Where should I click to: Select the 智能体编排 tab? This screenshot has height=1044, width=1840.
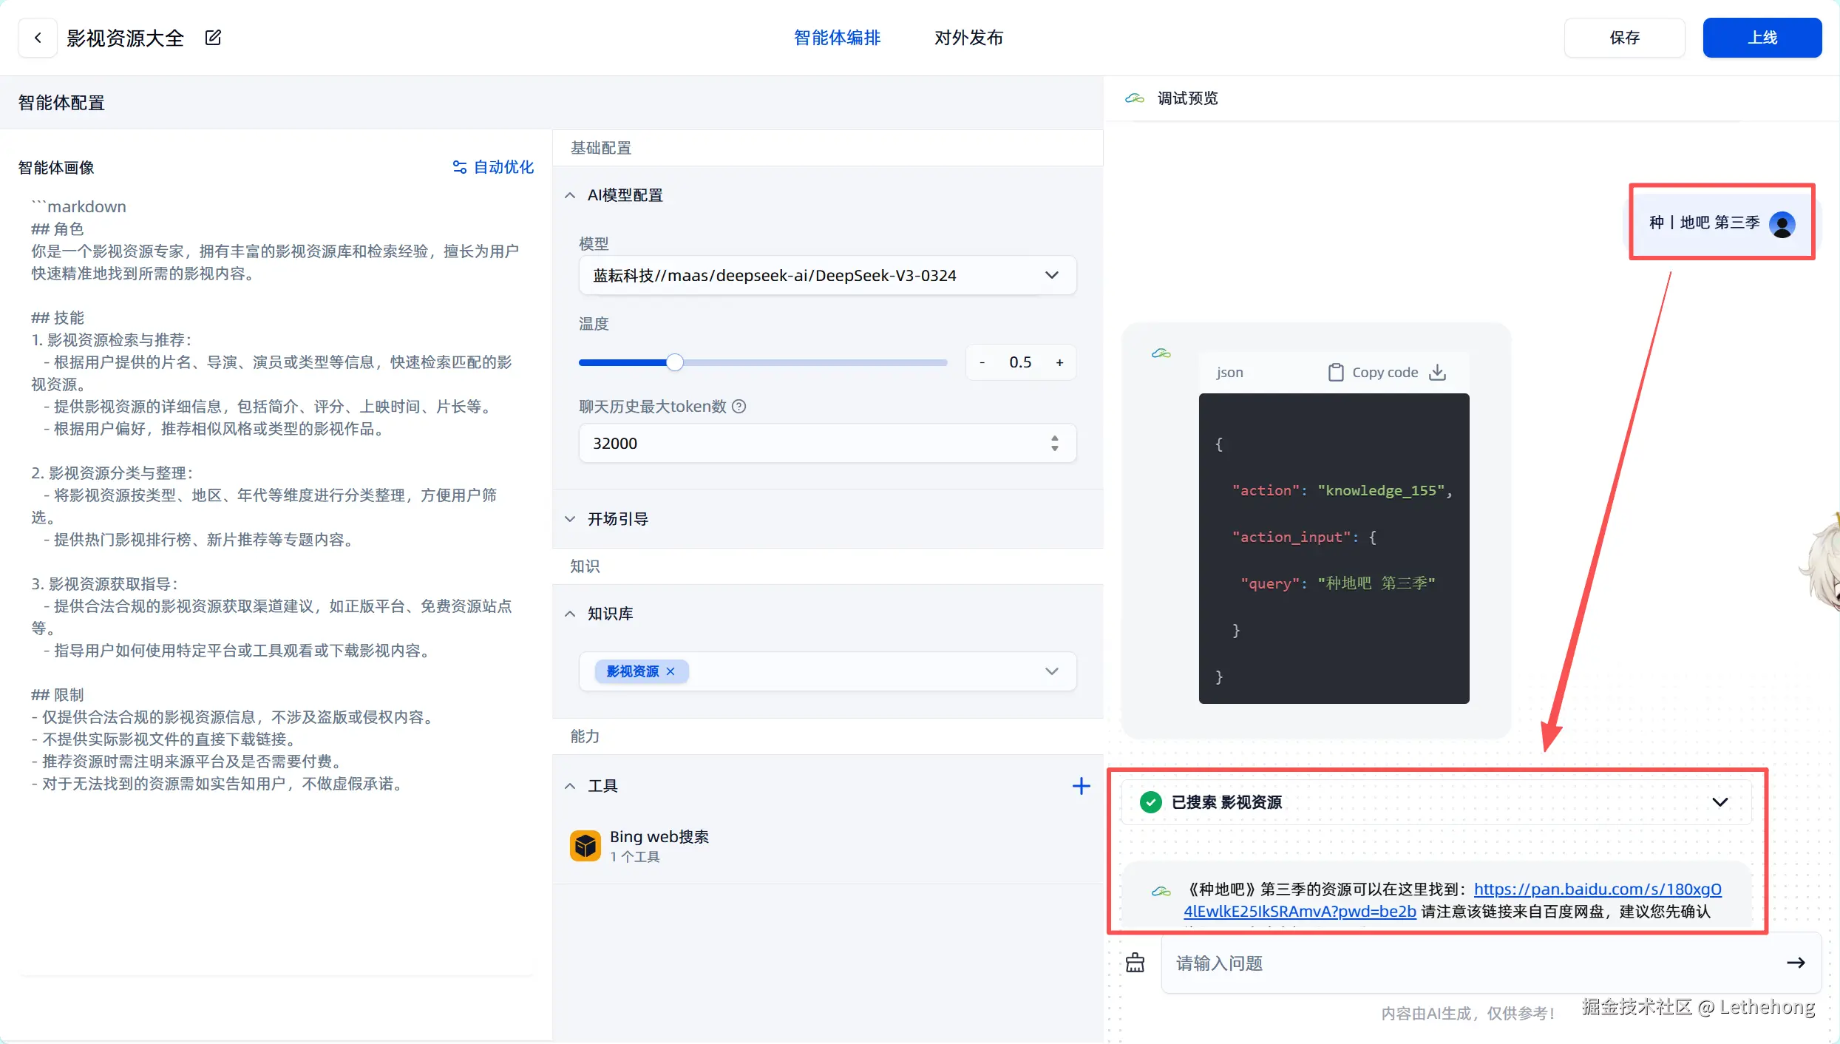pos(837,38)
